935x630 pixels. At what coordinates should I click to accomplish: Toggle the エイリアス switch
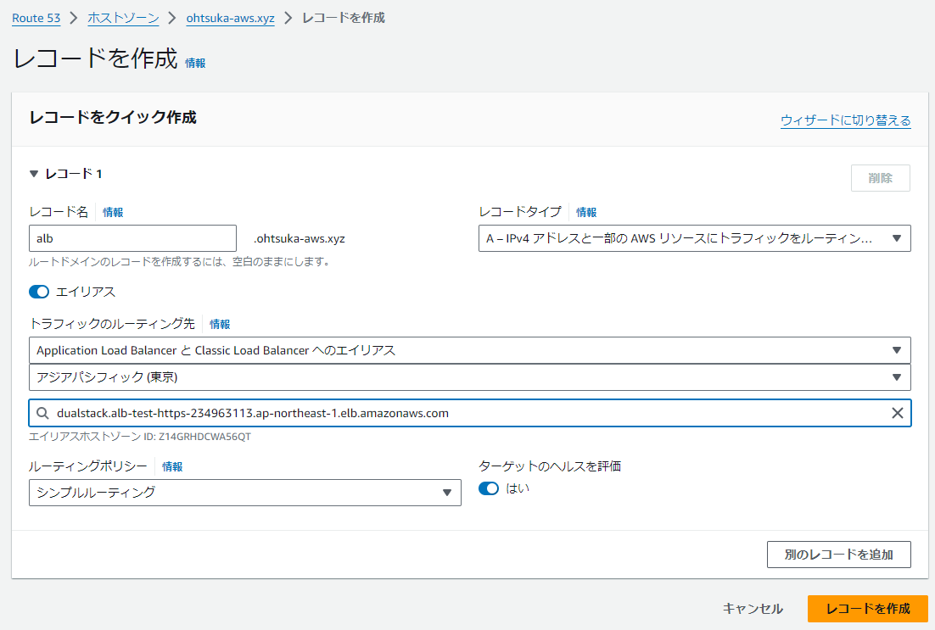(x=39, y=292)
